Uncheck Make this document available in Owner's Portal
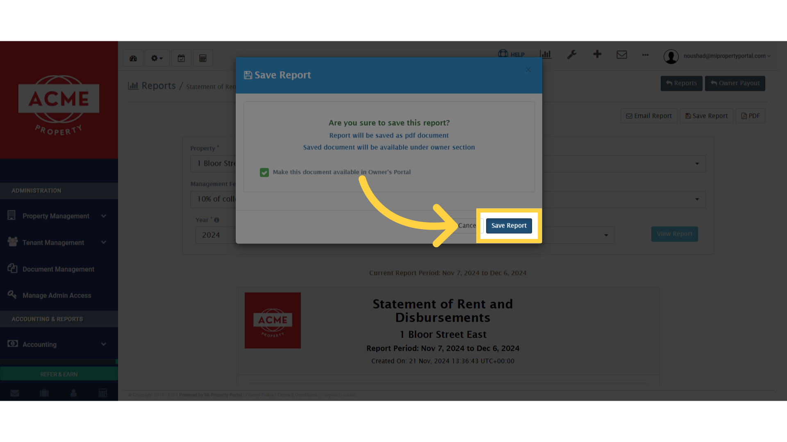 (x=264, y=172)
